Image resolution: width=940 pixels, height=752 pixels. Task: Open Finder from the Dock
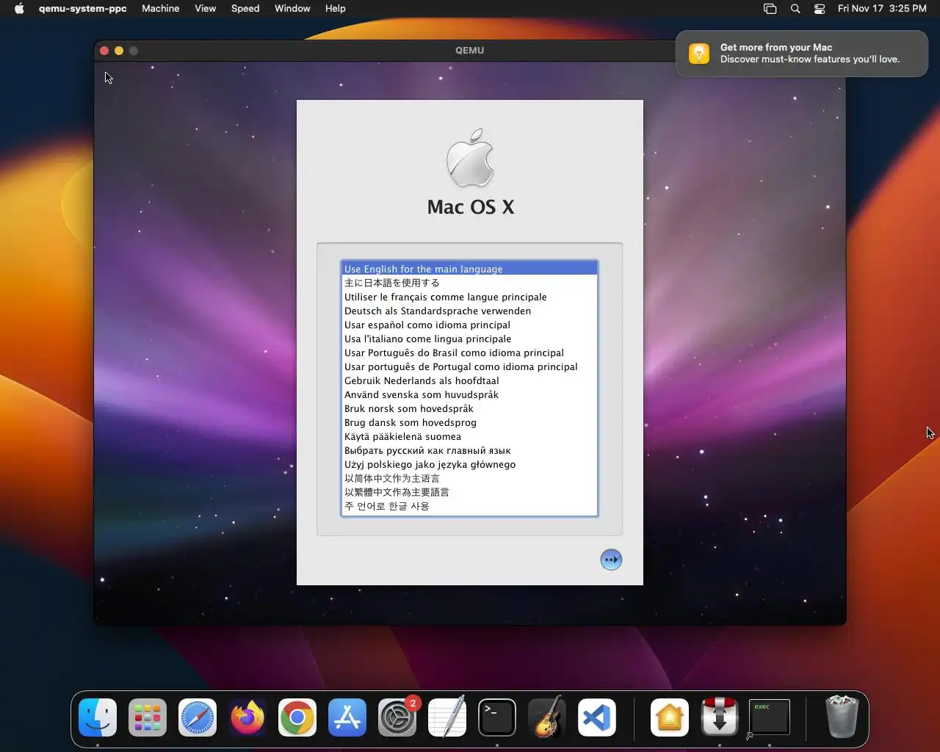[x=98, y=717]
